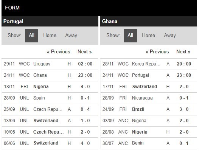Click the 4 - 0 score for Switzerland 06/06
This screenshot has height=154, width=199.
(x=85, y=143)
